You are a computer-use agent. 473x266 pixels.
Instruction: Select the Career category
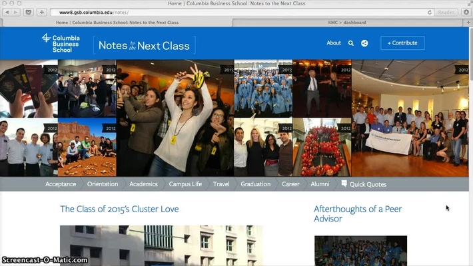(290, 184)
